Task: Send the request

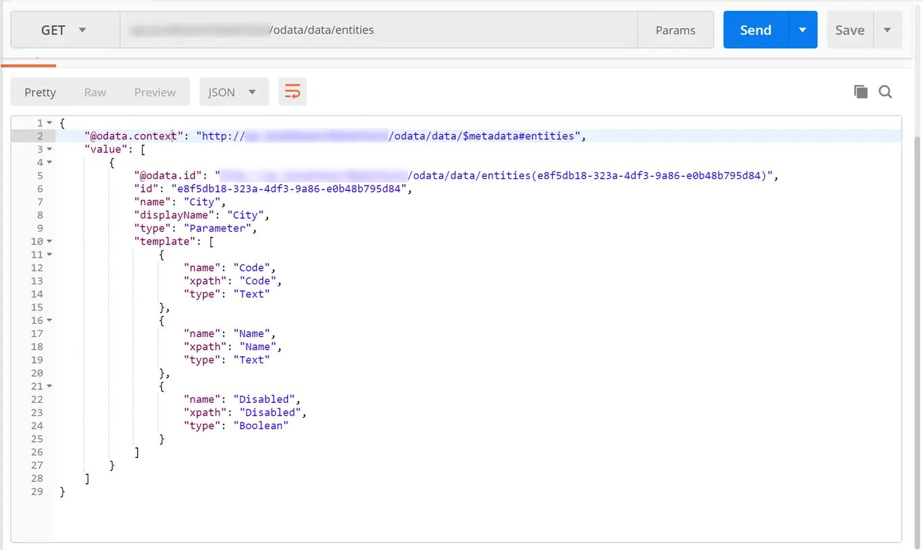Action: [x=755, y=30]
